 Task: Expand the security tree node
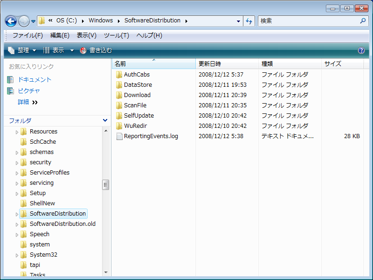[17, 163]
